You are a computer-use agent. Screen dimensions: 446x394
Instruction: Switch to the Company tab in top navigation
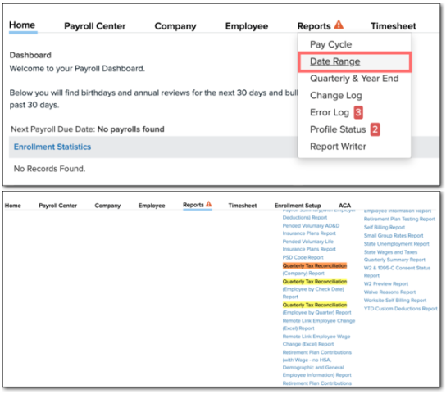[175, 26]
